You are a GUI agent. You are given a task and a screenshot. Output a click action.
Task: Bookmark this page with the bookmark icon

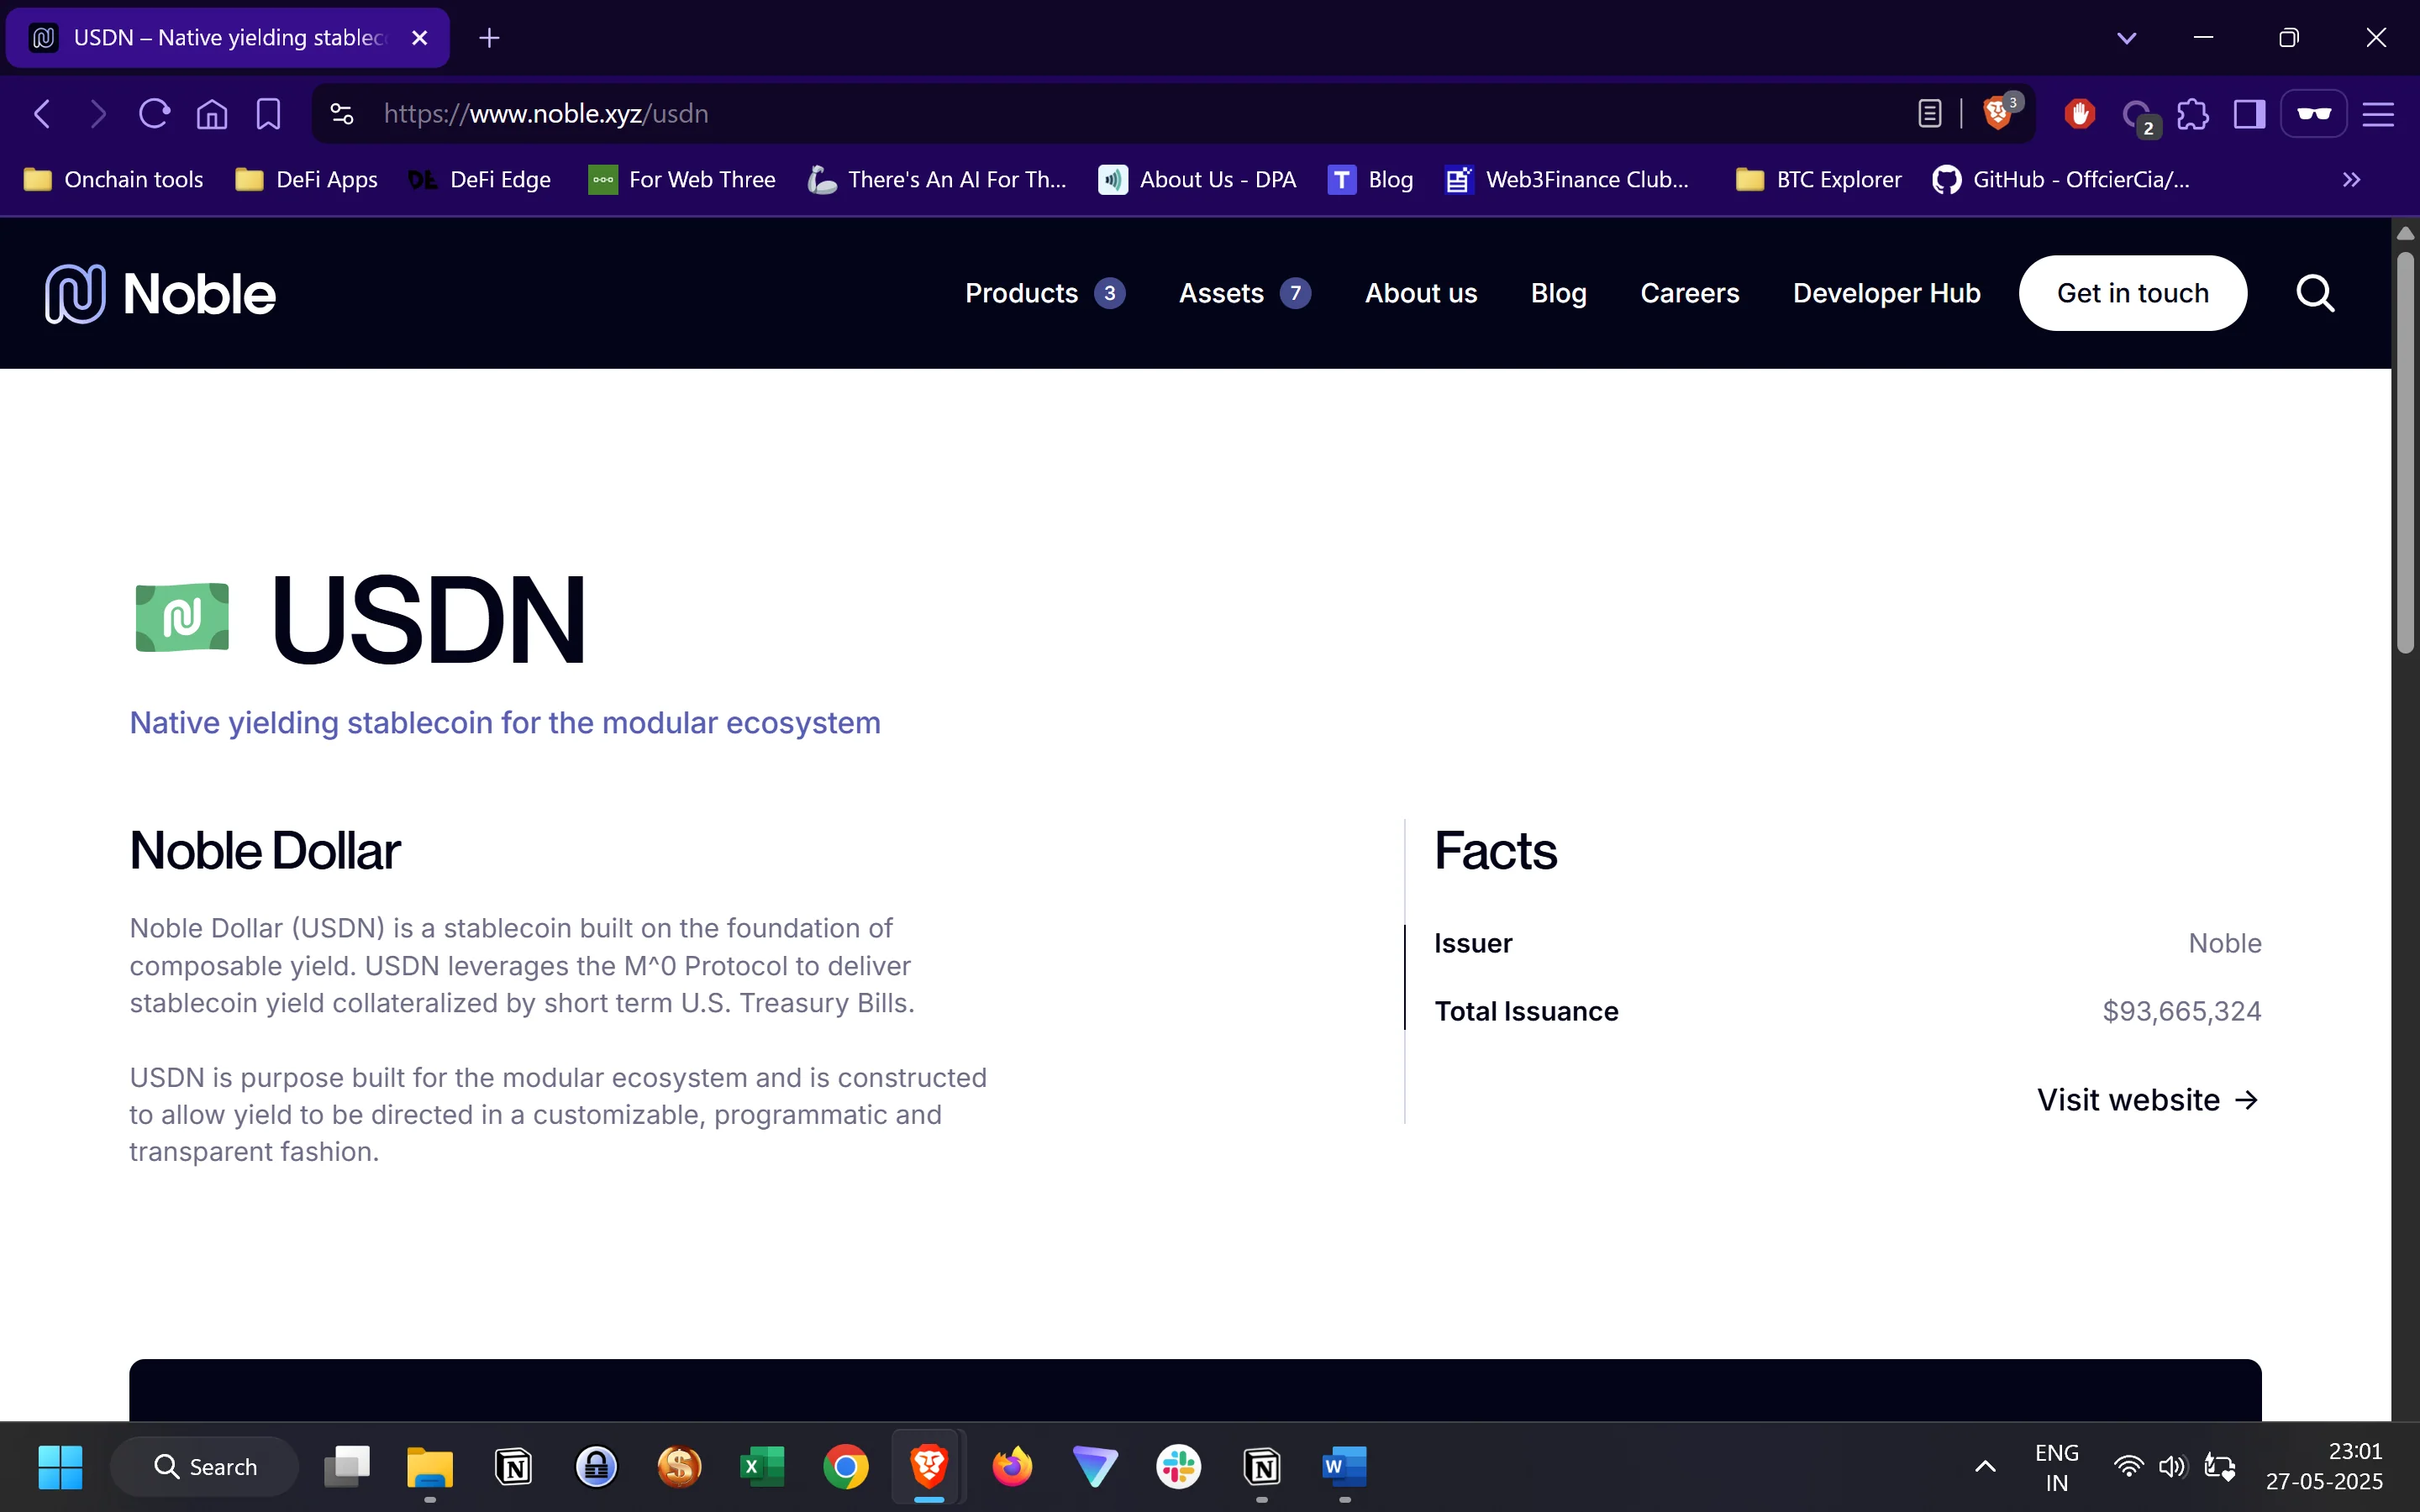pos(268,114)
